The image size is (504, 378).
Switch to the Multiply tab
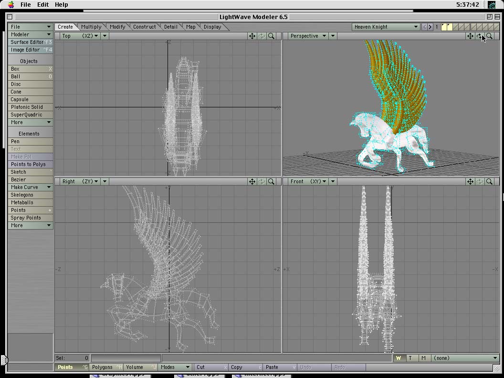point(91,27)
